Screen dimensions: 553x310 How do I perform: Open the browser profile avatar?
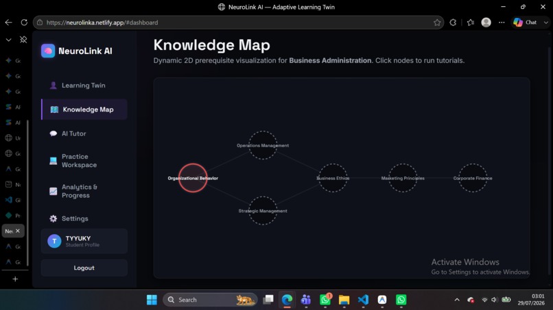click(x=486, y=23)
